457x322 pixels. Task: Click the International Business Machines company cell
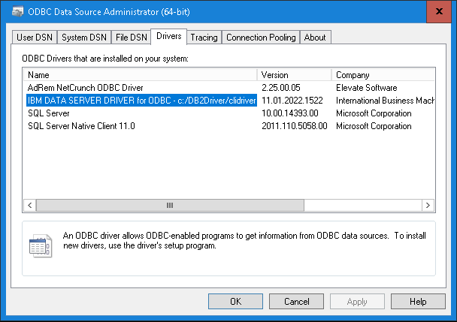(385, 101)
